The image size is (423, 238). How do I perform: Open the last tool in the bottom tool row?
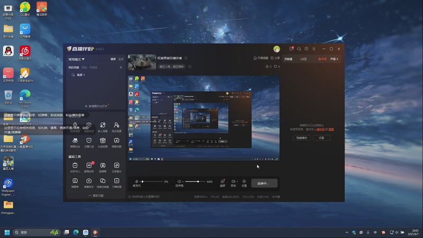116,182
